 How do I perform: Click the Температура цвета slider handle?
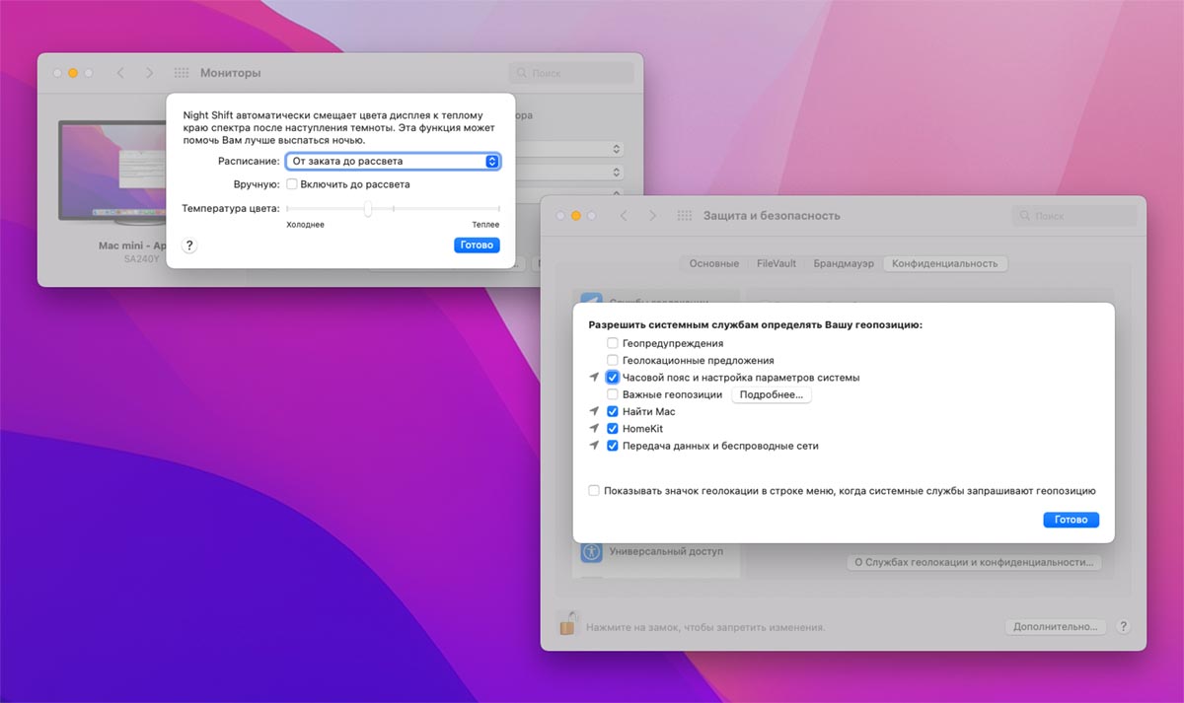pos(367,208)
